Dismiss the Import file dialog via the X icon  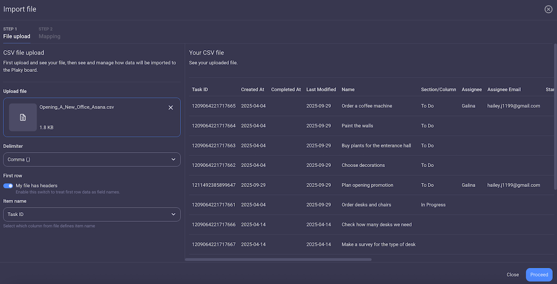click(x=548, y=9)
